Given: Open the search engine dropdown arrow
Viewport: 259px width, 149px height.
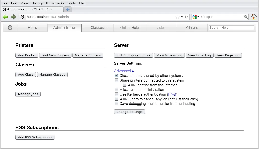Looking at the screenshot, I should [198, 17].
